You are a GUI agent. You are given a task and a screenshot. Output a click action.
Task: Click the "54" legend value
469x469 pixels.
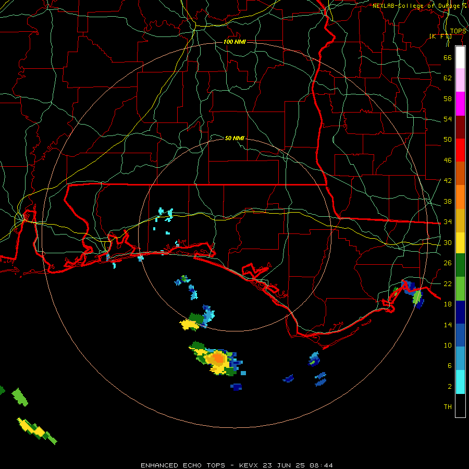pyautogui.click(x=448, y=119)
